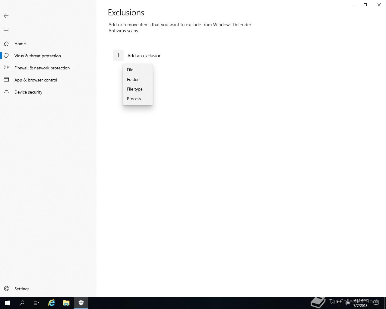The height and width of the screenshot is (309, 386).
Task: Click Windows Defender taskbar shield icon
Action: pos(81,303)
